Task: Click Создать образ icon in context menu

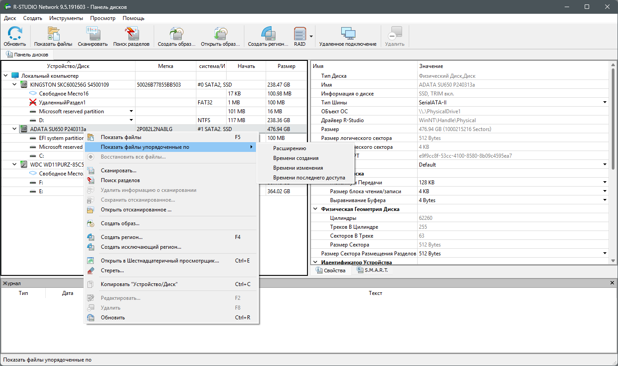Action: pos(91,223)
